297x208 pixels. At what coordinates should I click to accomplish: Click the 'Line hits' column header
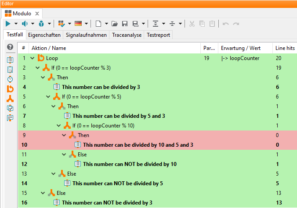pos(285,48)
